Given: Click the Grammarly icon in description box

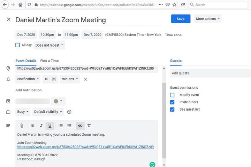Looking at the screenshot, I should 152,165.
